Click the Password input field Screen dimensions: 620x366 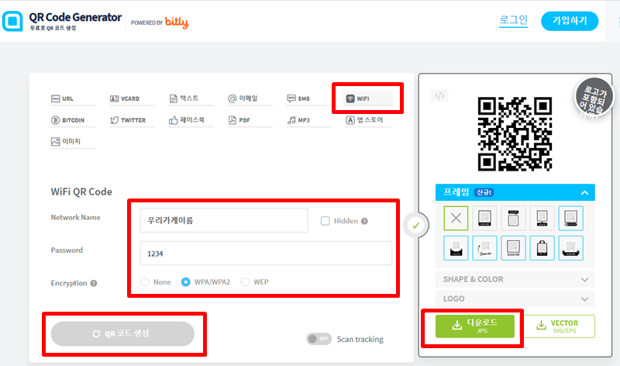point(266,254)
